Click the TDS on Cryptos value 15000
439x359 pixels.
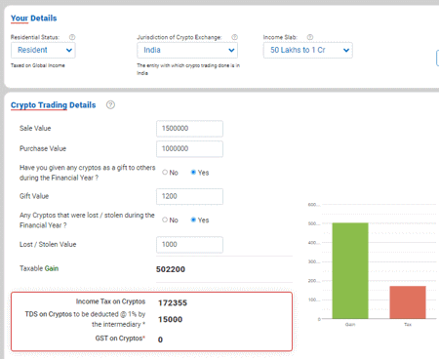click(171, 319)
